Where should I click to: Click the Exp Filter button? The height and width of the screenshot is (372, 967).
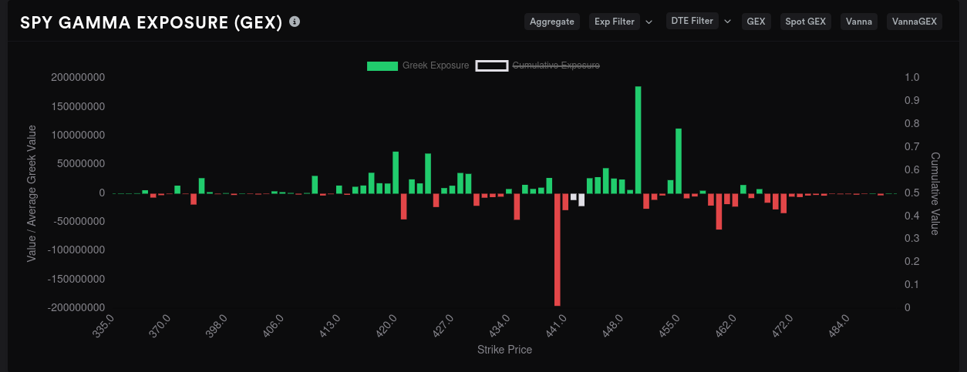(x=615, y=22)
